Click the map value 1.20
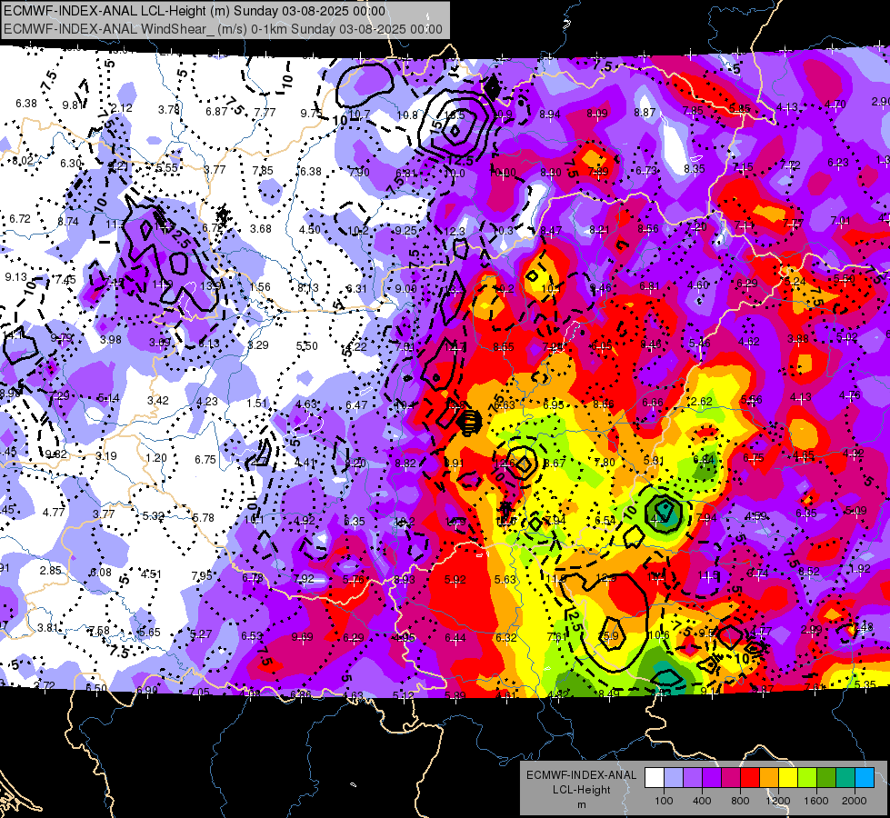The image size is (890, 818). tap(156, 457)
